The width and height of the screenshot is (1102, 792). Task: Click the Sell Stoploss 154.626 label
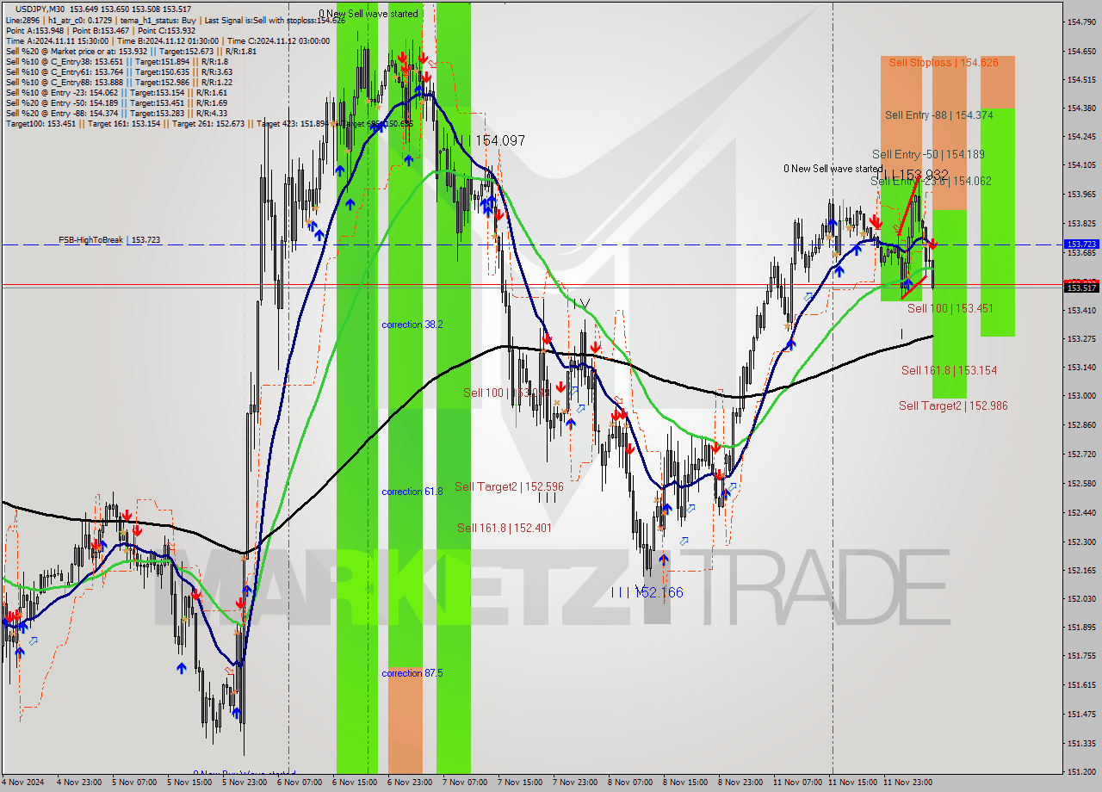click(x=944, y=63)
